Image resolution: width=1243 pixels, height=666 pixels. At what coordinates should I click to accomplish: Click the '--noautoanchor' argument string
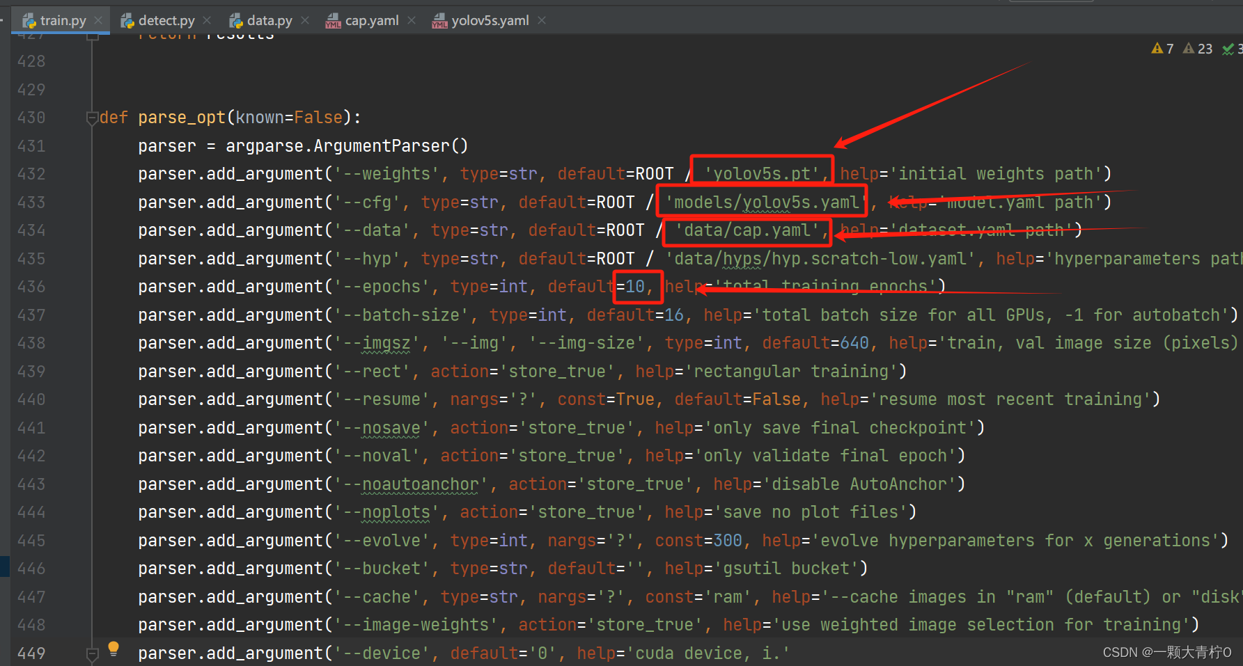411,484
